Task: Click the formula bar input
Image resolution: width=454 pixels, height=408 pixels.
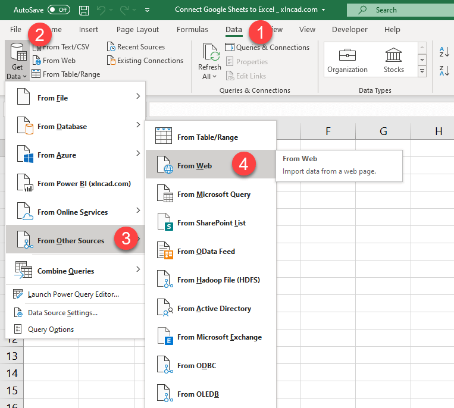Action: coord(301,109)
